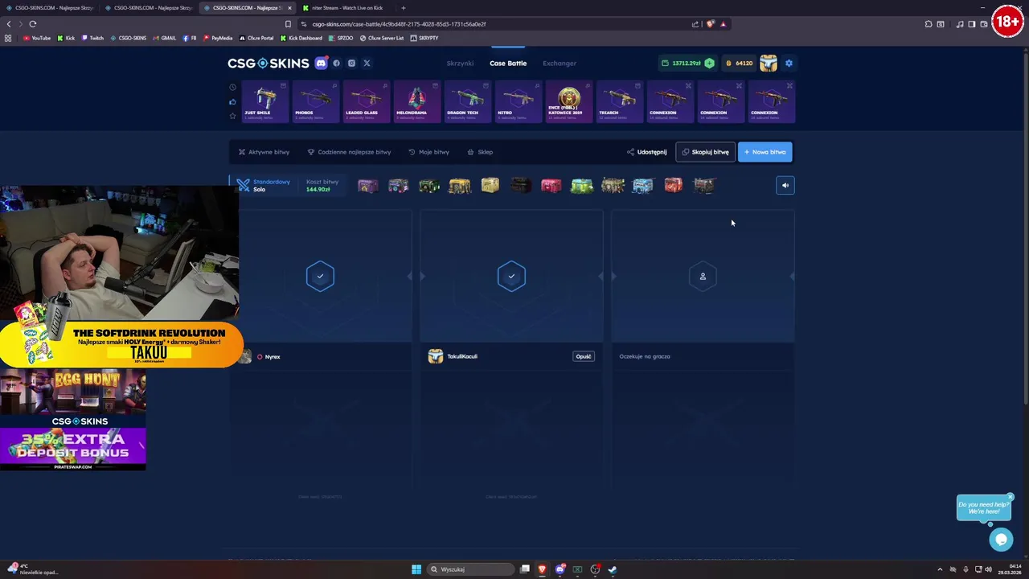Open Discord from the taskbar

point(560,569)
